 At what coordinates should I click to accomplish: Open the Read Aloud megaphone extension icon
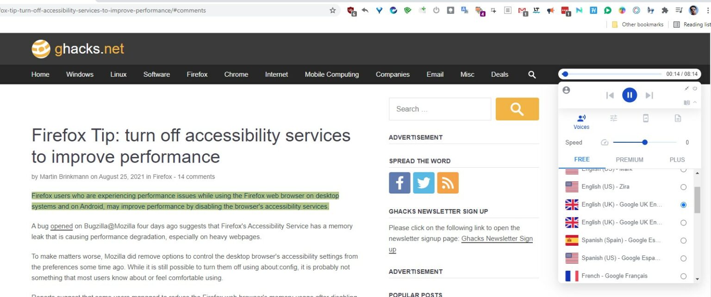coord(551,10)
